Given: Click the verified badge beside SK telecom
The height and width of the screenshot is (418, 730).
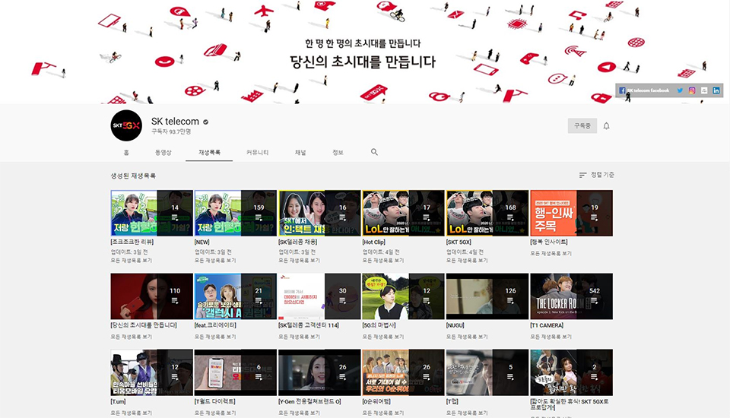Looking at the screenshot, I should [205, 122].
